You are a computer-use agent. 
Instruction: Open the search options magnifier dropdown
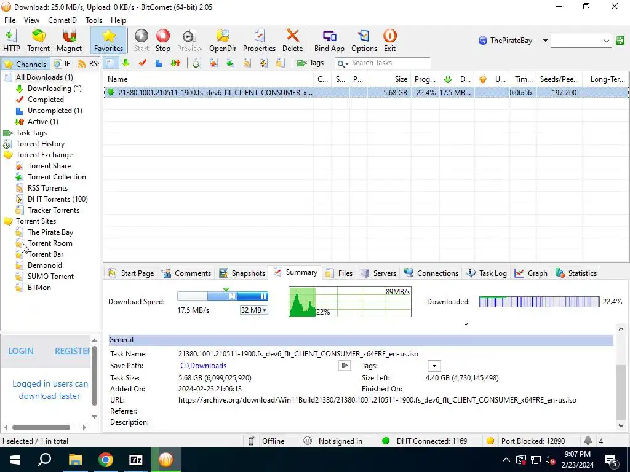[342, 63]
